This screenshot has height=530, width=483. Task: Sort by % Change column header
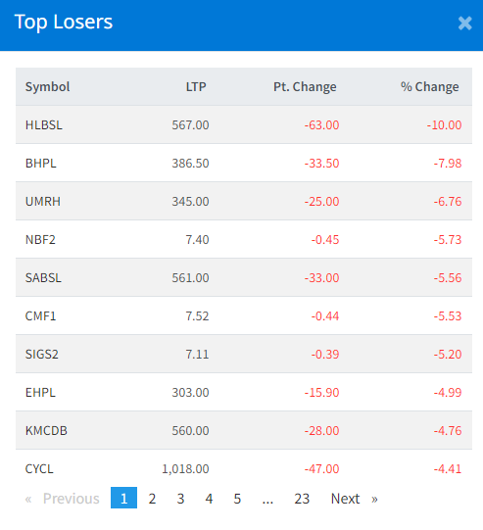pos(429,87)
